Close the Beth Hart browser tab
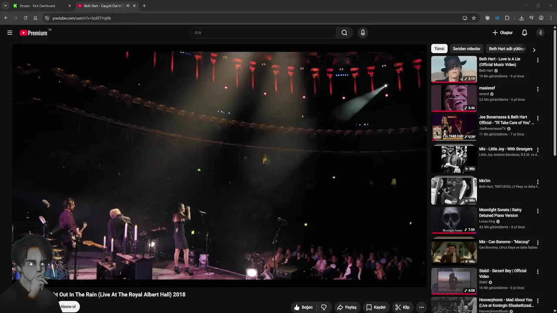This screenshot has width=557, height=313. pyautogui.click(x=134, y=6)
